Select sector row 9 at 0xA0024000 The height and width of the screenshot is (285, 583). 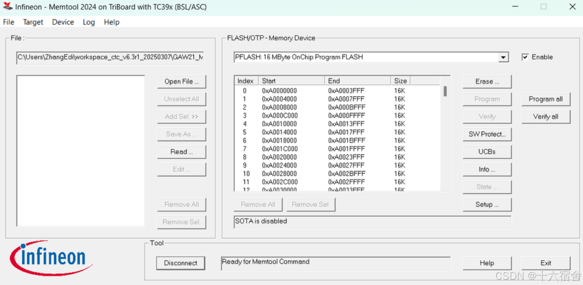338,165
